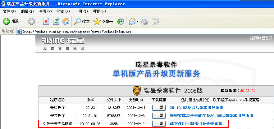Click the 反病毒资讯网 tagline
The width and height of the screenshot is (274, 129).
(x=64, y=49)
